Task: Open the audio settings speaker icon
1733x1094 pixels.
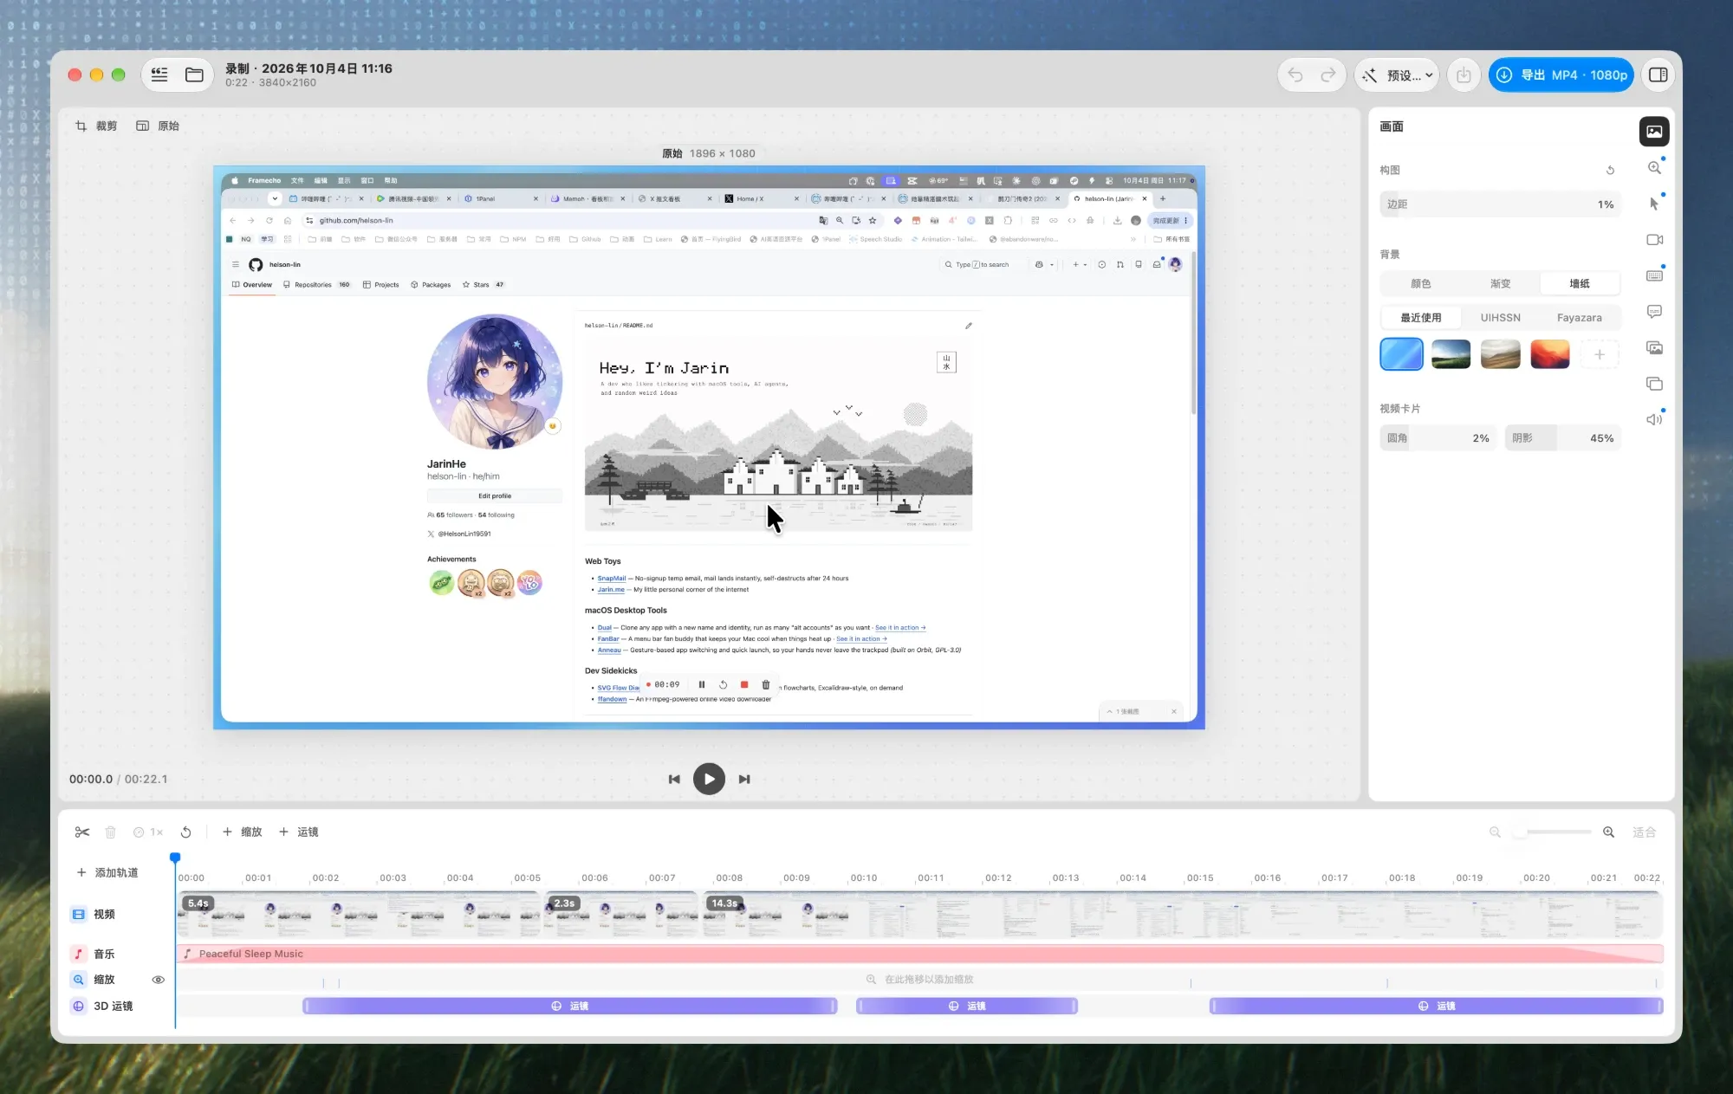Action: (1654, 419)
